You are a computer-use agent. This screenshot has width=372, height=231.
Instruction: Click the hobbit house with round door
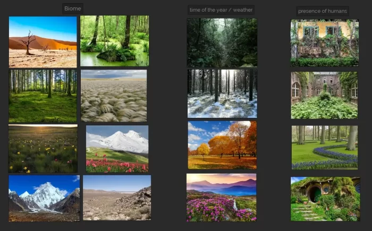pos(325,199)
